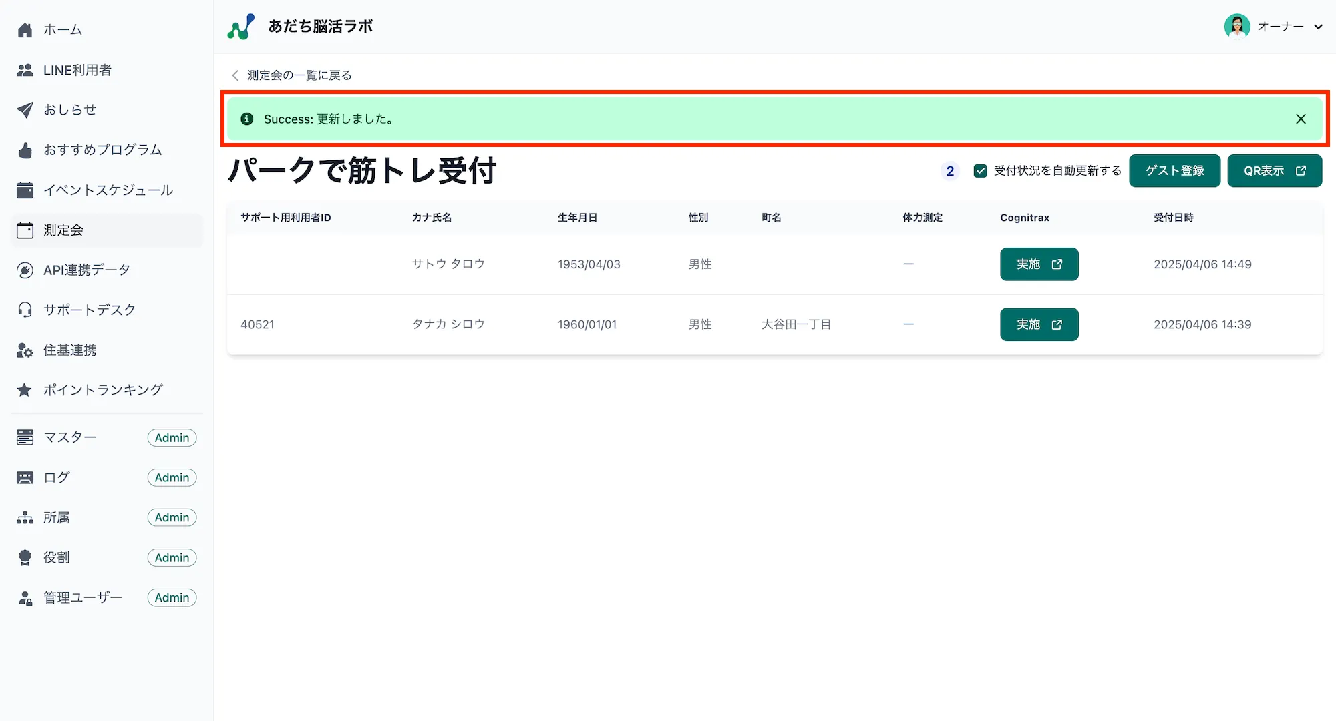
Task: Select the サポートデスク headset icon
Action: coord(25,309)
